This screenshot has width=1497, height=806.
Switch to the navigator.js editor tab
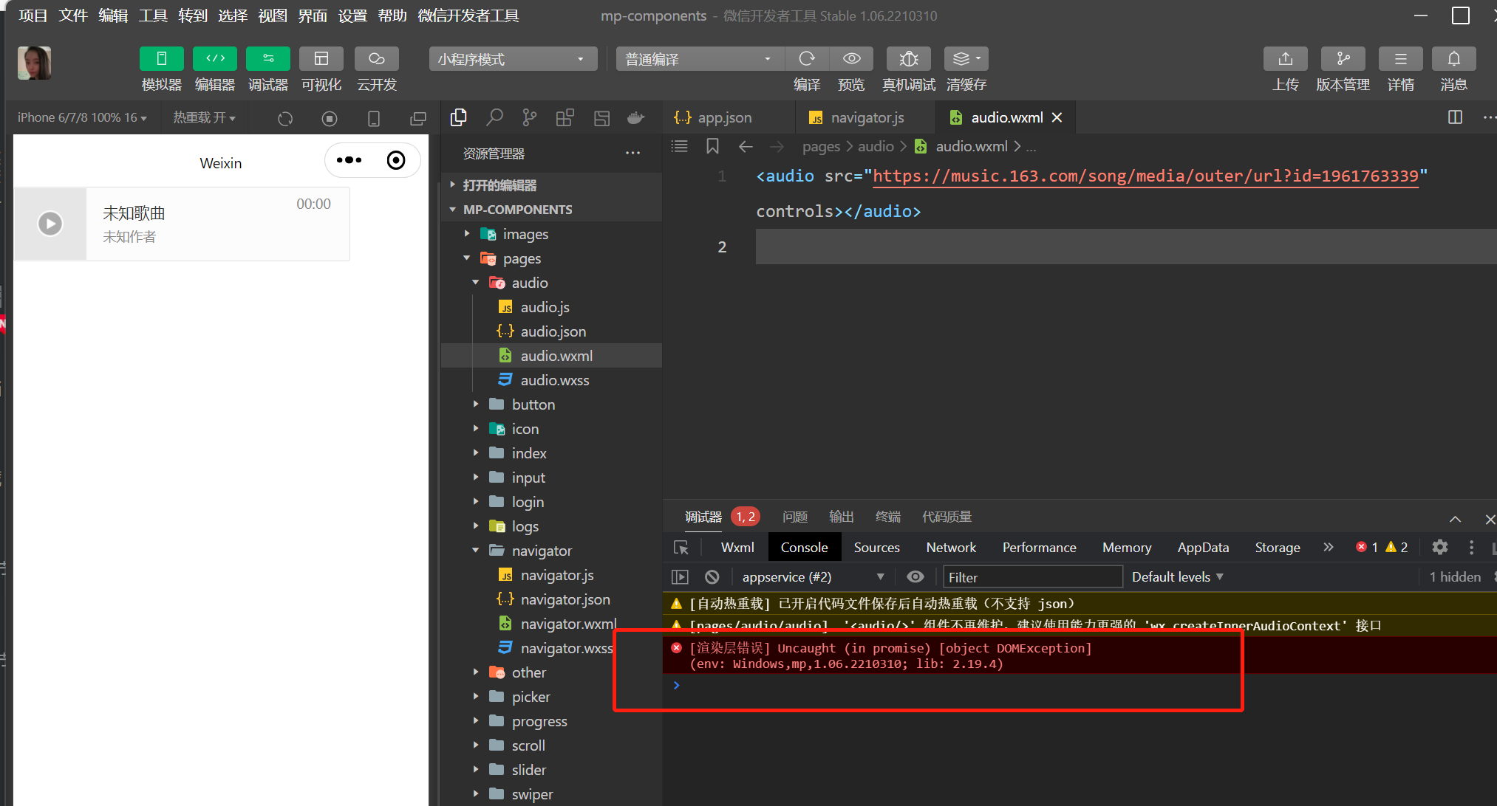[x=856, y=117]
